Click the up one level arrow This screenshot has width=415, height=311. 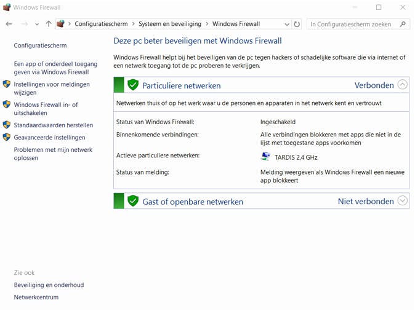point(49,24)
